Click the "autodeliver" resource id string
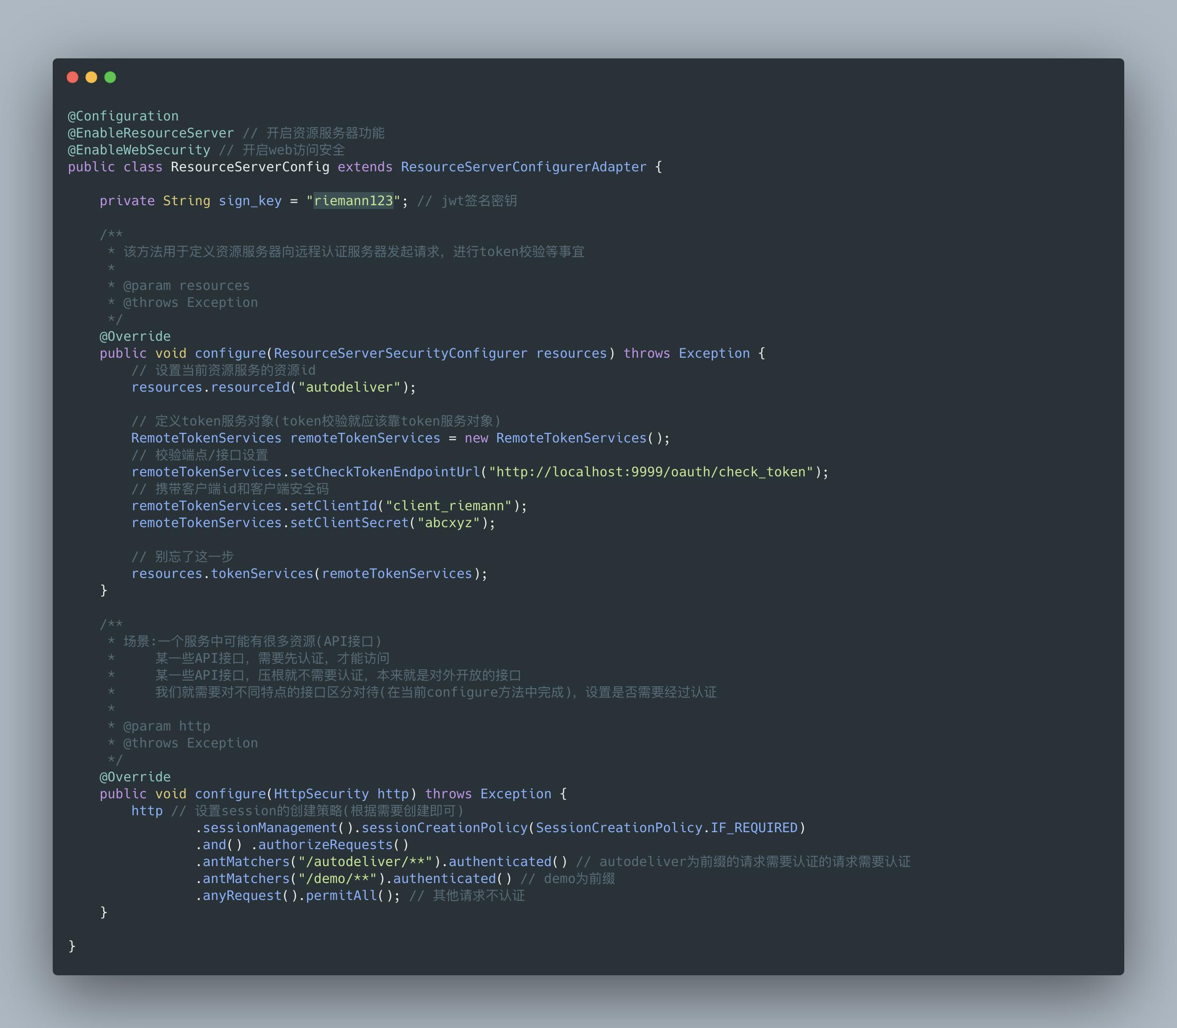Image resolution: width=1177 pixels, height=1028 pixels. coord(349,387)
